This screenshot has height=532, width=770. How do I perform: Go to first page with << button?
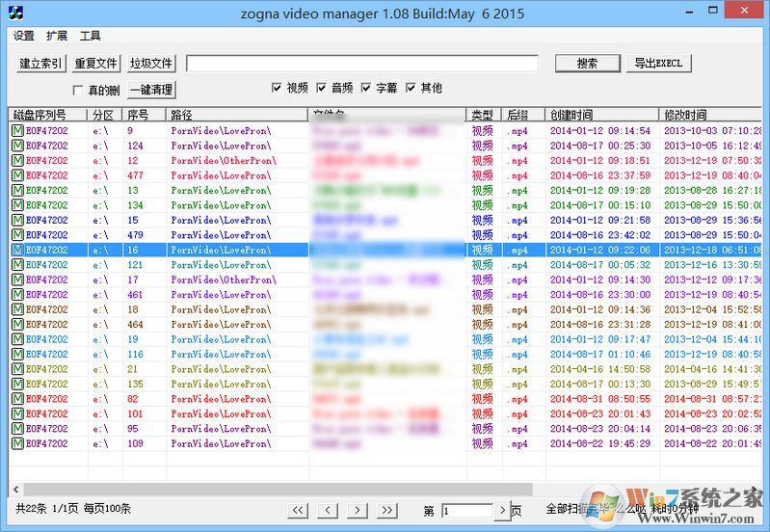click(x=298, y=510)
